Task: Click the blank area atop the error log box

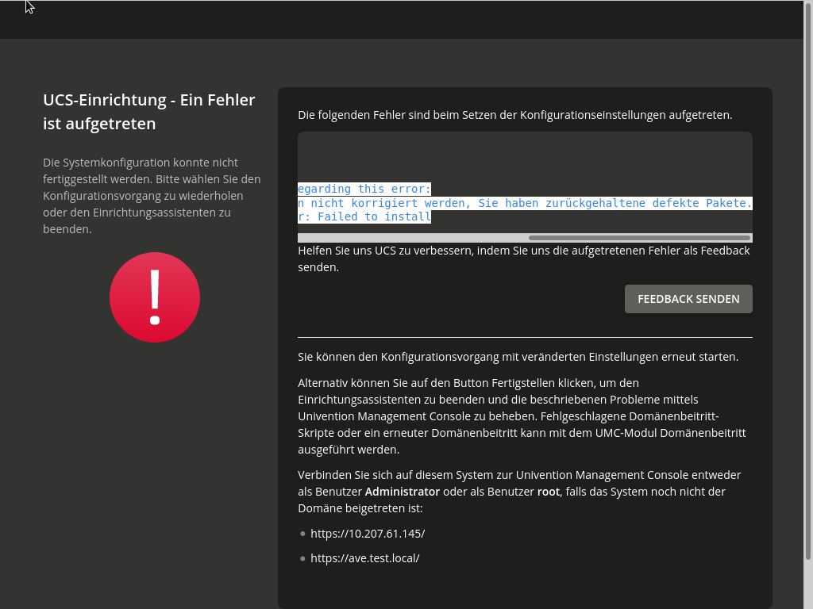Action: click(x=524, y=155)
